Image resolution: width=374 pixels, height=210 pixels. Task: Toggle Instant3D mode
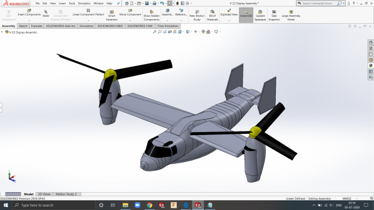pos(246,15)
